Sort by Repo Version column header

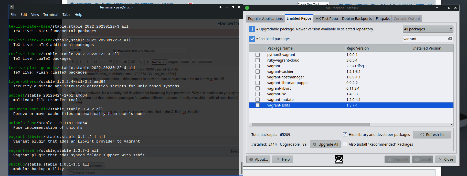point(378,48)
